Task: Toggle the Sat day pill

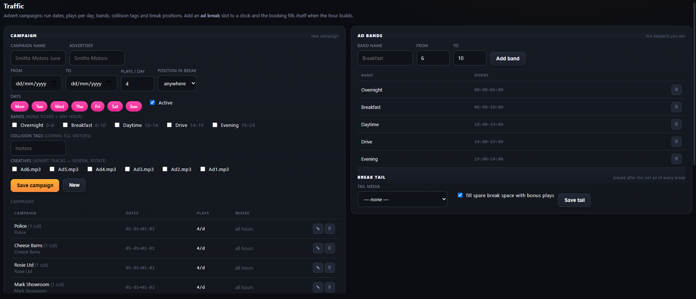Action: click(x=115, y=107)
